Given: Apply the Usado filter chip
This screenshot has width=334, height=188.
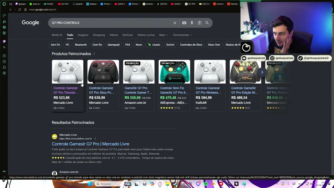Looking at the screenshot, I should 154,45.
